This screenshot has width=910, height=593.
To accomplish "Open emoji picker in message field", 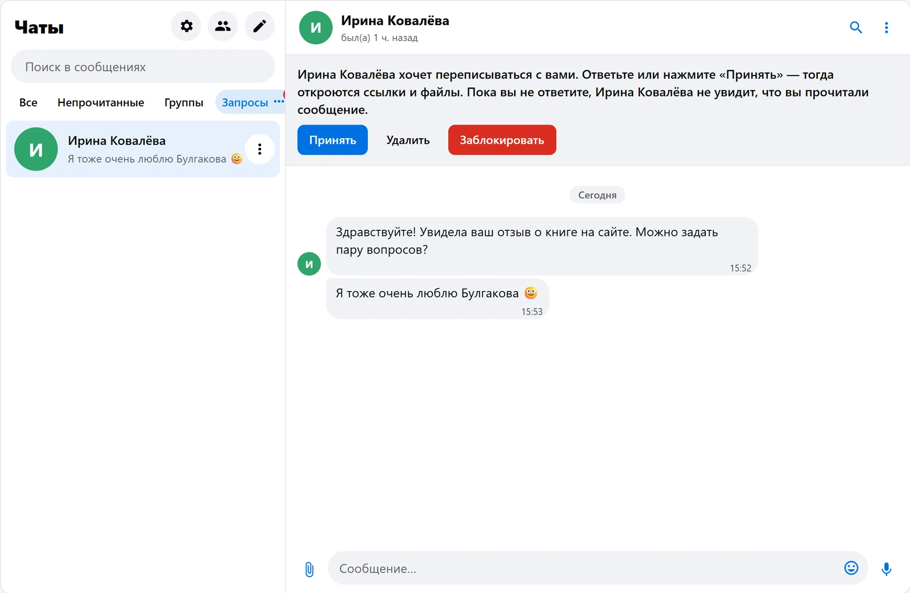I will (x=851, y=567).
